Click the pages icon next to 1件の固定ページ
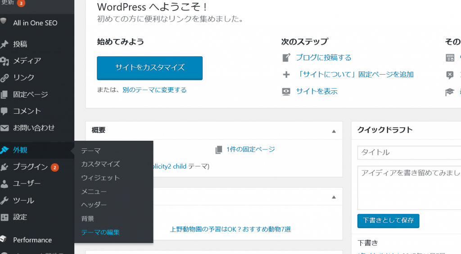The image size is (461, 254). tap(218, 150)
